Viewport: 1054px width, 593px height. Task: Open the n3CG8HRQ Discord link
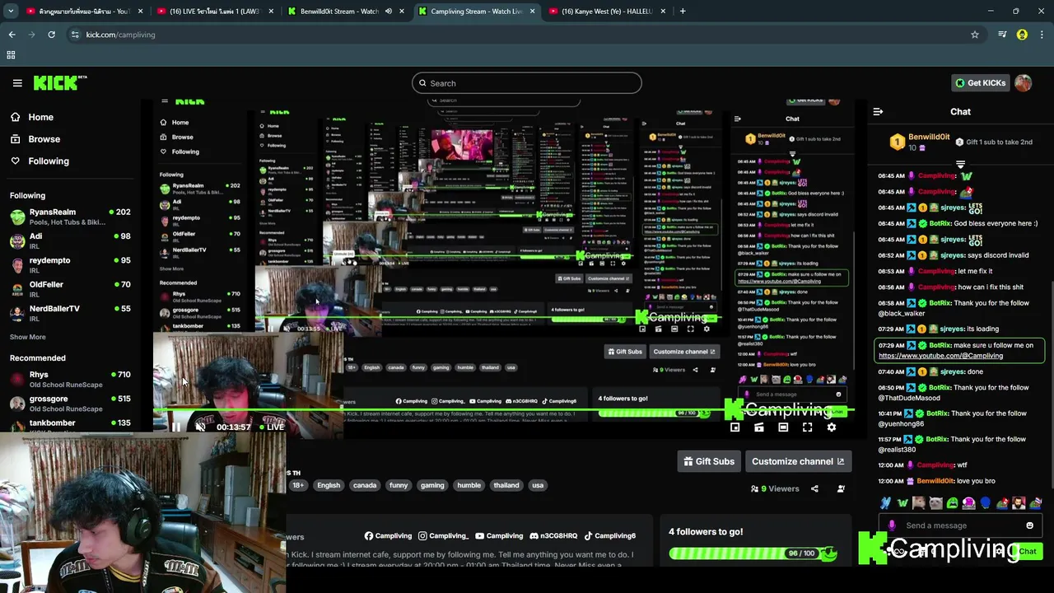coord(553,536)
